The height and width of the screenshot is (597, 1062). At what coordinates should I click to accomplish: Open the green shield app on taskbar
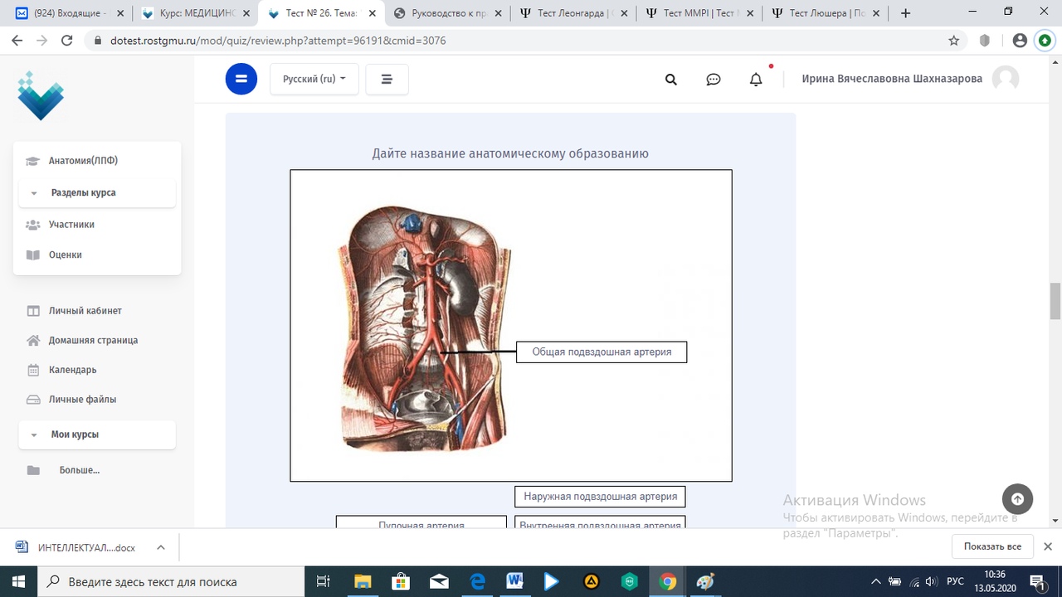coord(630,581)
